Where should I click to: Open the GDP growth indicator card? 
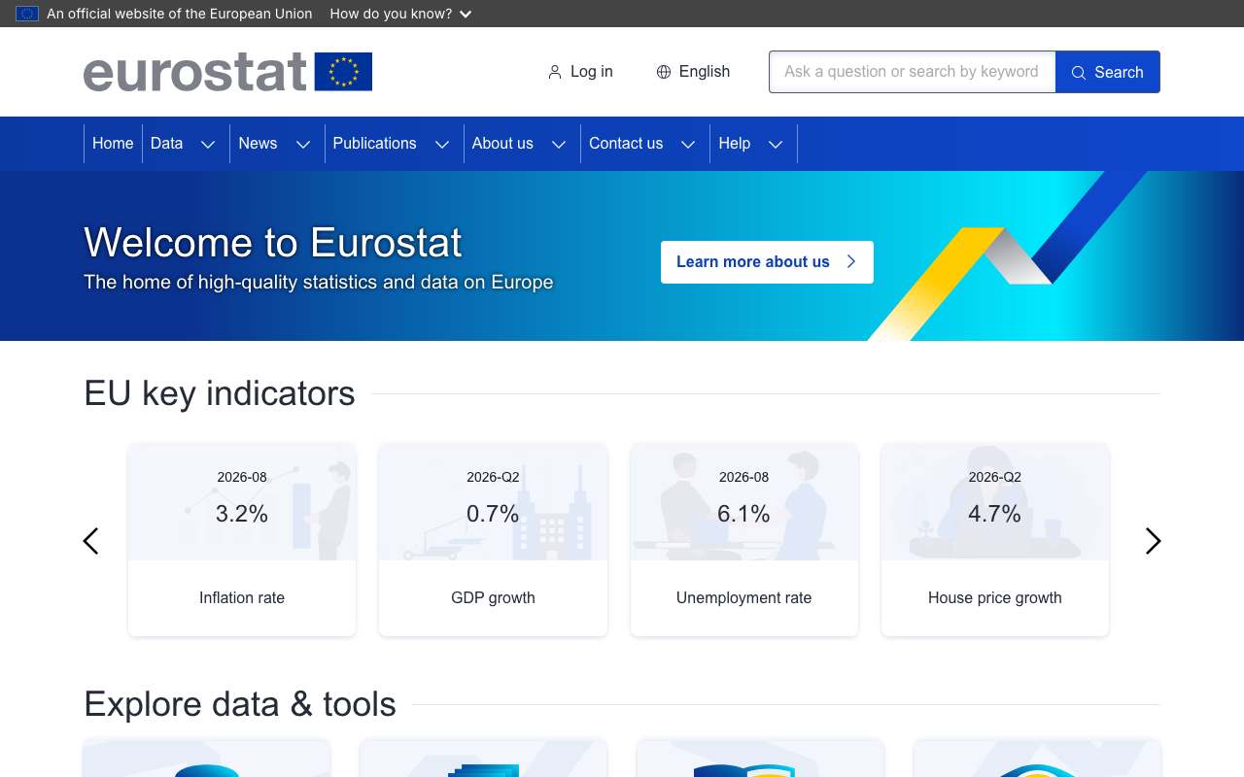[x=493, y=540]
